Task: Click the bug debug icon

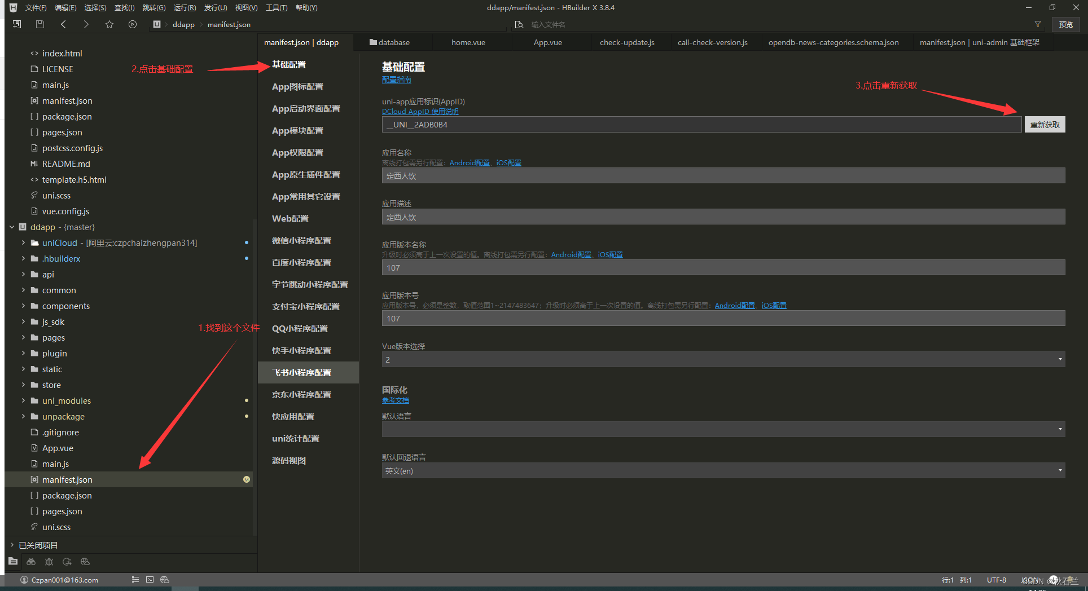Action: [x=49, y=562]
